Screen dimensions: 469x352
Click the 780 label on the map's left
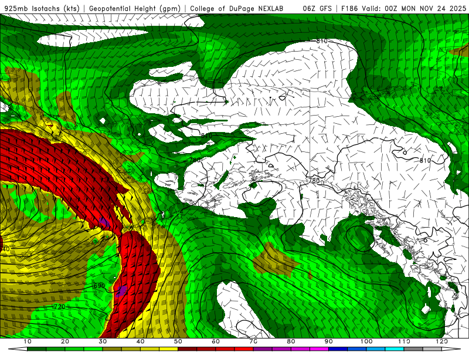click(x=195, y=160)
